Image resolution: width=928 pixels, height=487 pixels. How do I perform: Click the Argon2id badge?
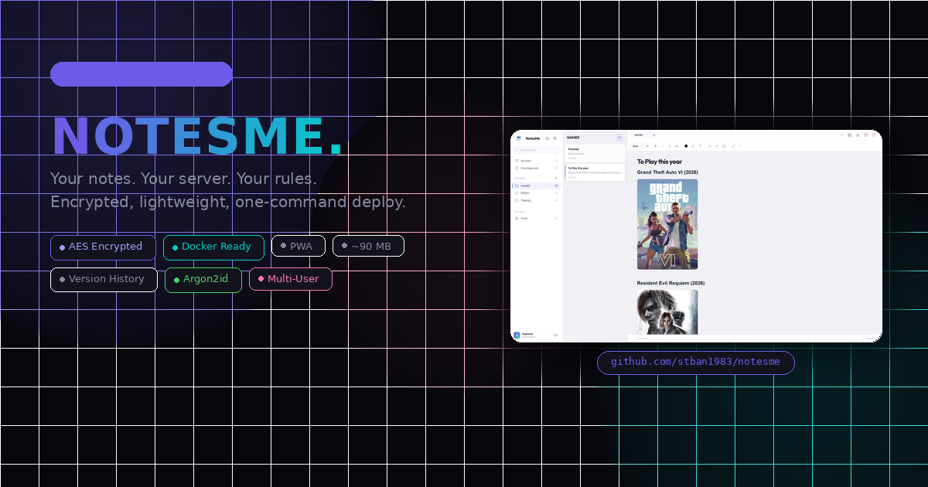point(203,280)
